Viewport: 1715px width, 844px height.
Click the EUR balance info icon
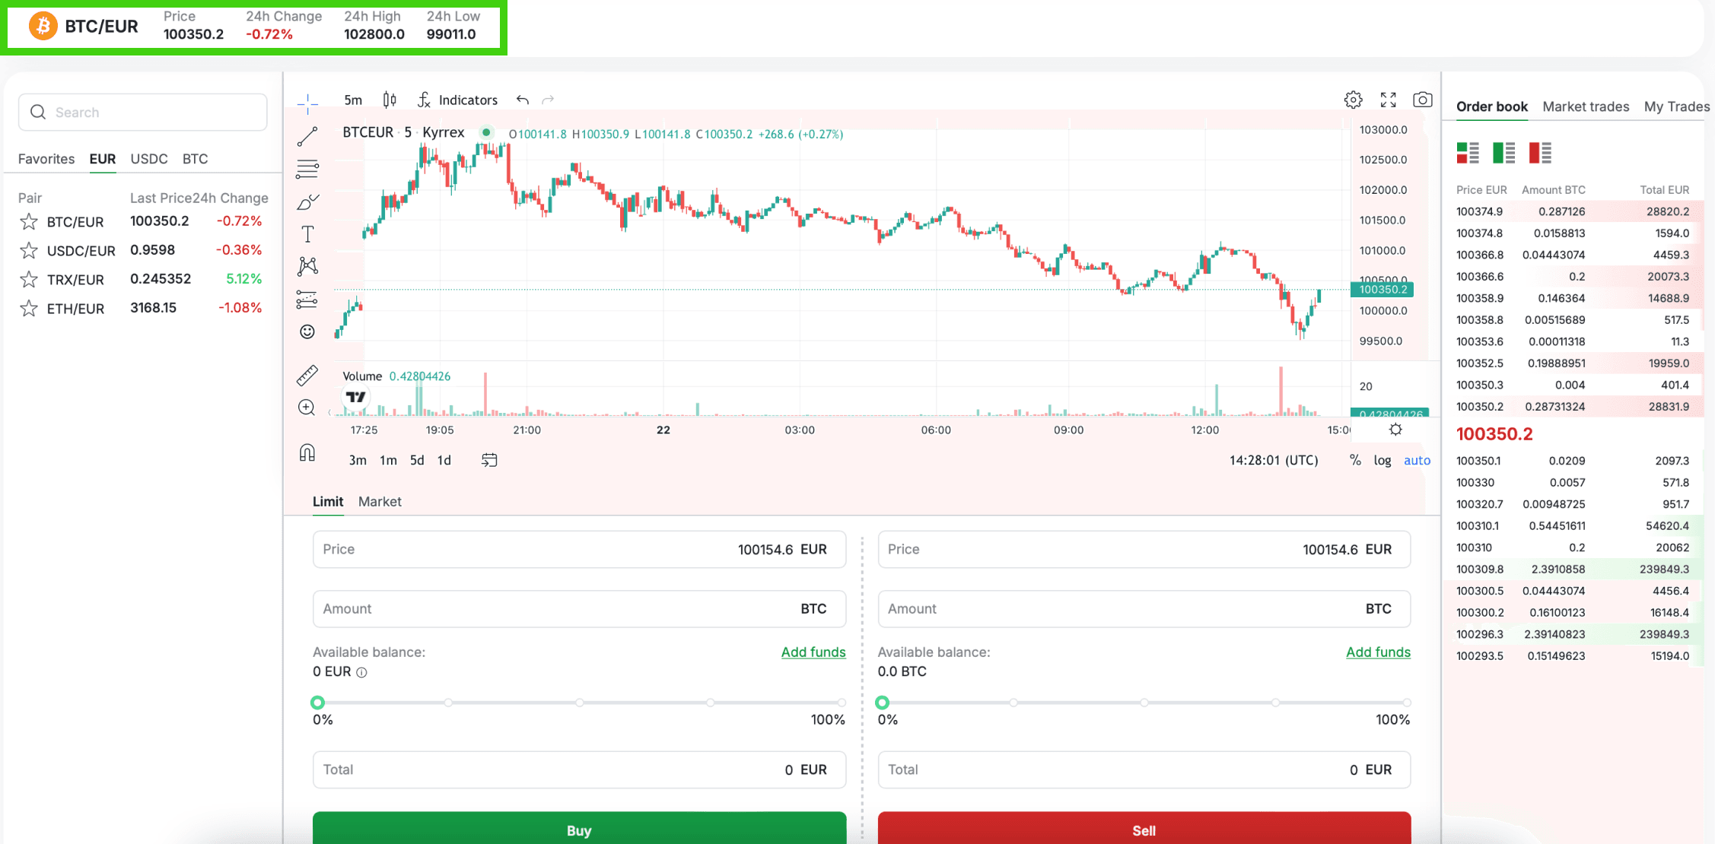(362, 672)
